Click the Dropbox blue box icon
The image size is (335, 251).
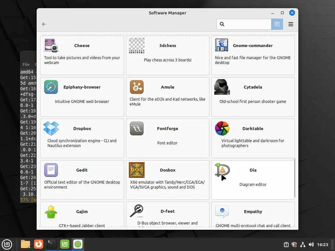point(51,128)
